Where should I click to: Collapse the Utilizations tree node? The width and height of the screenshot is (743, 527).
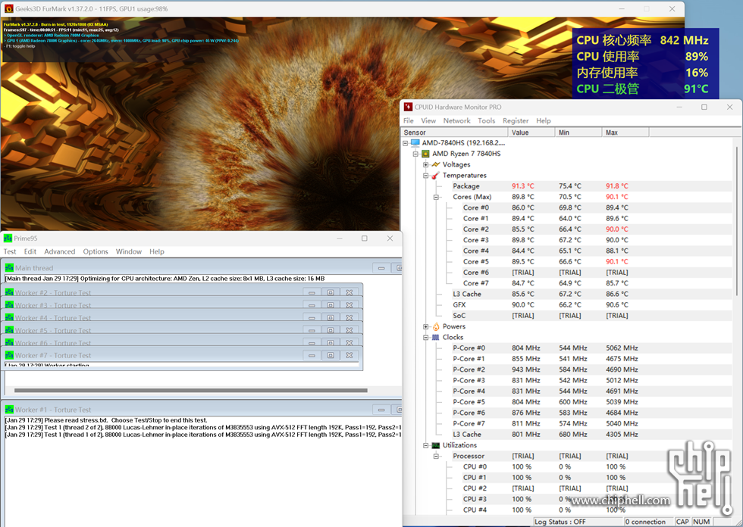pyautogui.click(x=425, y=446)
